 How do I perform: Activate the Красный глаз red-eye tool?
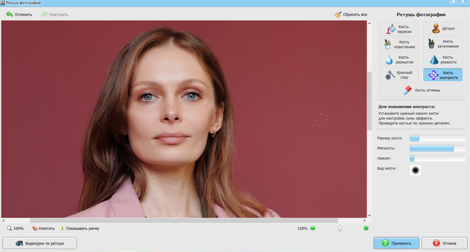point(399,75)
